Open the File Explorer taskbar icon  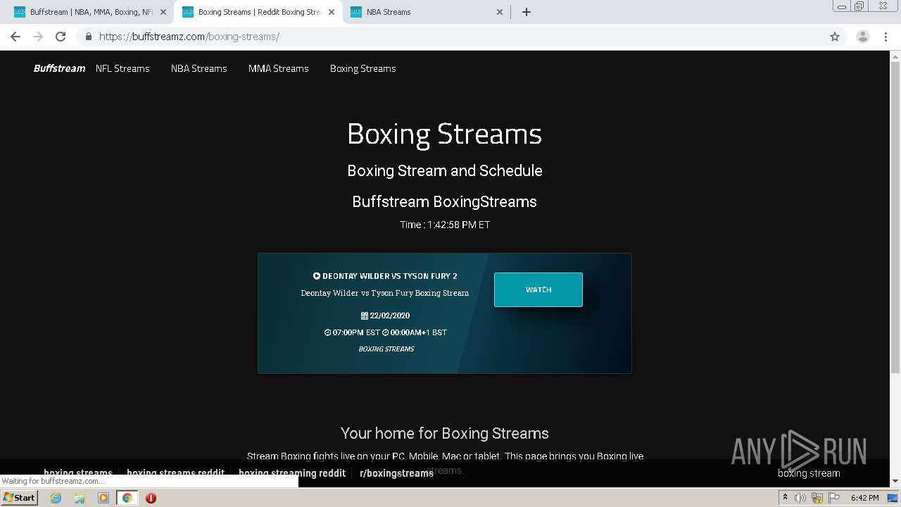click(x=80, y=498)
